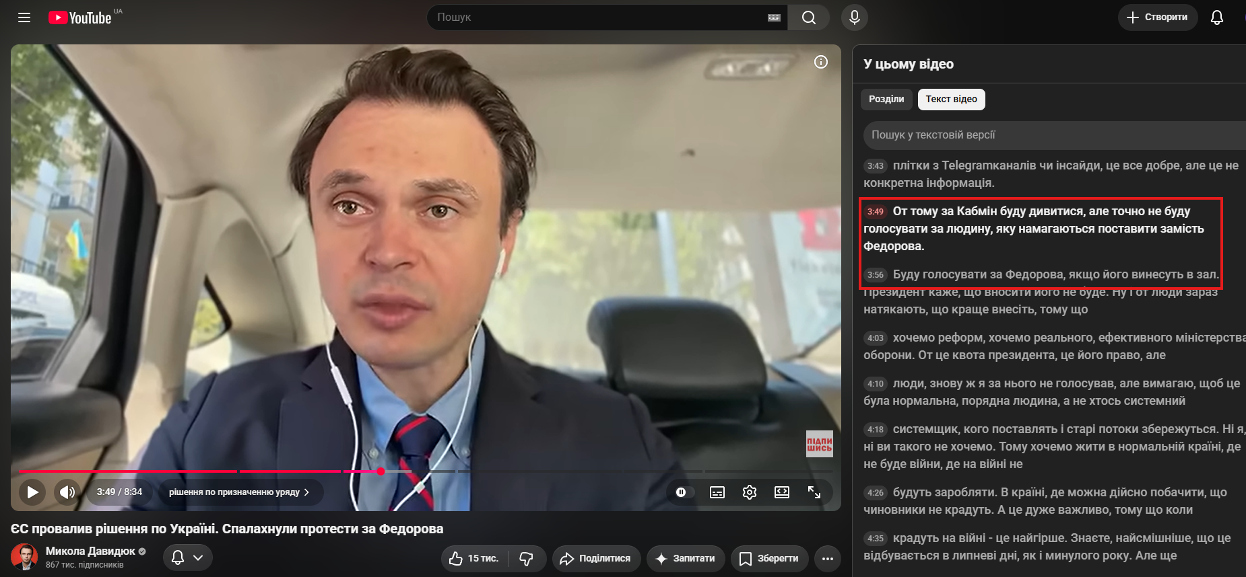The width and height of the screenshot is (1246, 577).
Task: Open the hamburger guide menu
Action: [24, 17]
